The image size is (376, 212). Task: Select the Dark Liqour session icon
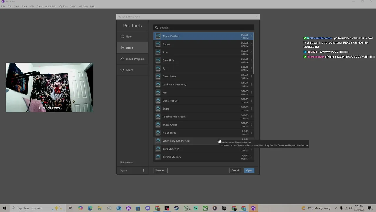158,77
